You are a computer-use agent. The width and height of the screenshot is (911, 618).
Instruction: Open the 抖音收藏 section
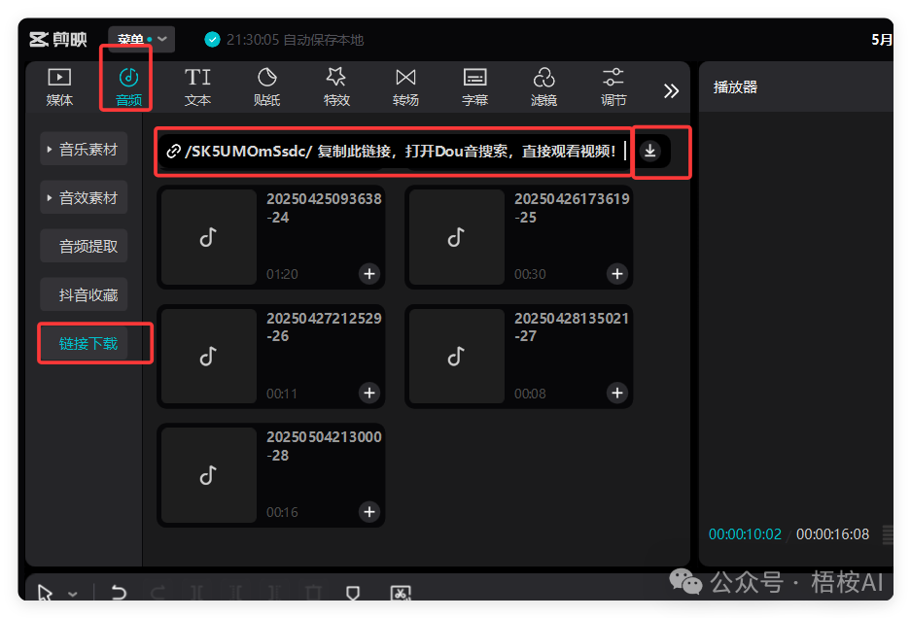84,294
